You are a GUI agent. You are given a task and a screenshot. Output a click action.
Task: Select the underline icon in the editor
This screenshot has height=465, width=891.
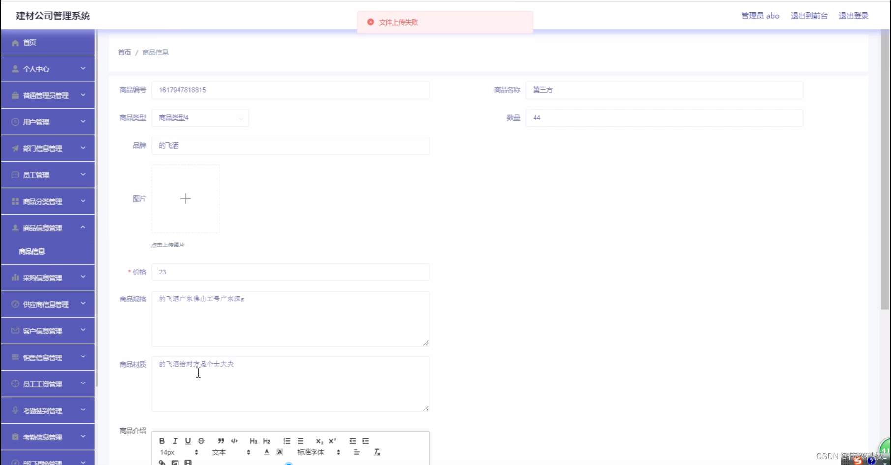188,441
